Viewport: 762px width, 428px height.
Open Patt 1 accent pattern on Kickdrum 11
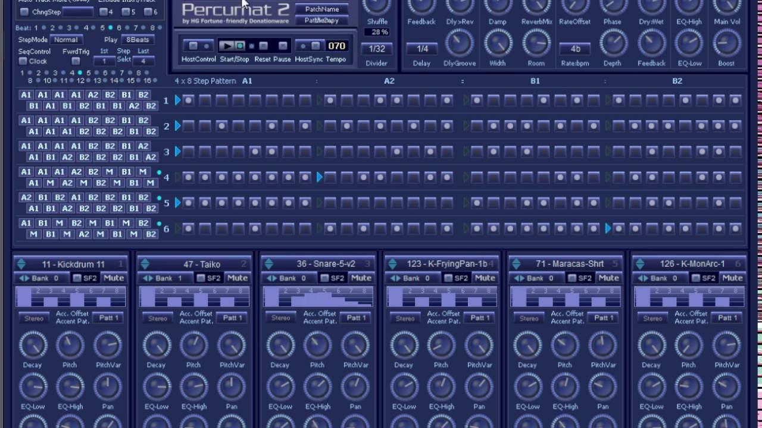click(x=109, y=318)
